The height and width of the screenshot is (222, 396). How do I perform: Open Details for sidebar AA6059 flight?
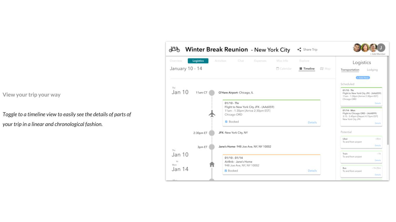click(378, 103)
